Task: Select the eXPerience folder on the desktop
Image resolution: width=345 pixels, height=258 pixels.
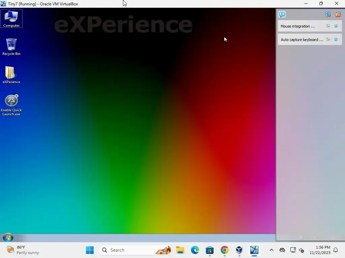Action: point(11,75)
